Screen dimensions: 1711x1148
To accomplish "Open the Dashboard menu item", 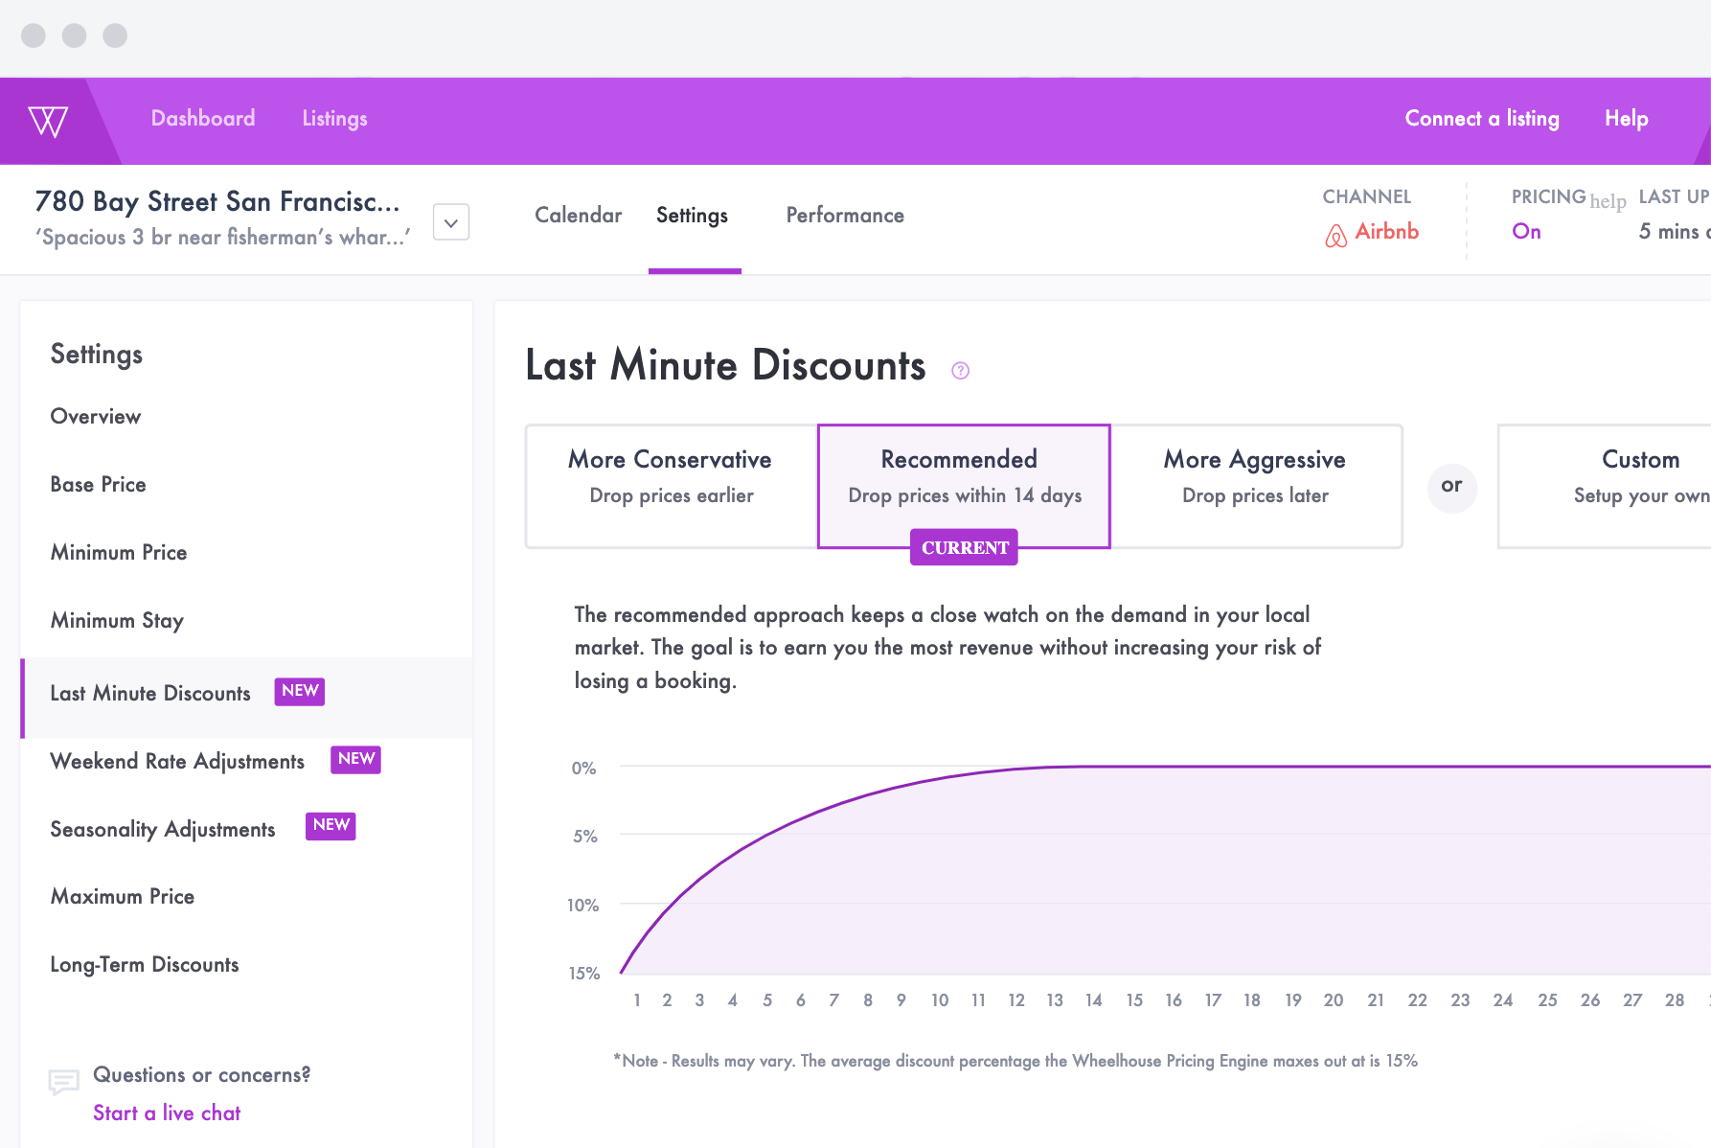I will (203, 119).
